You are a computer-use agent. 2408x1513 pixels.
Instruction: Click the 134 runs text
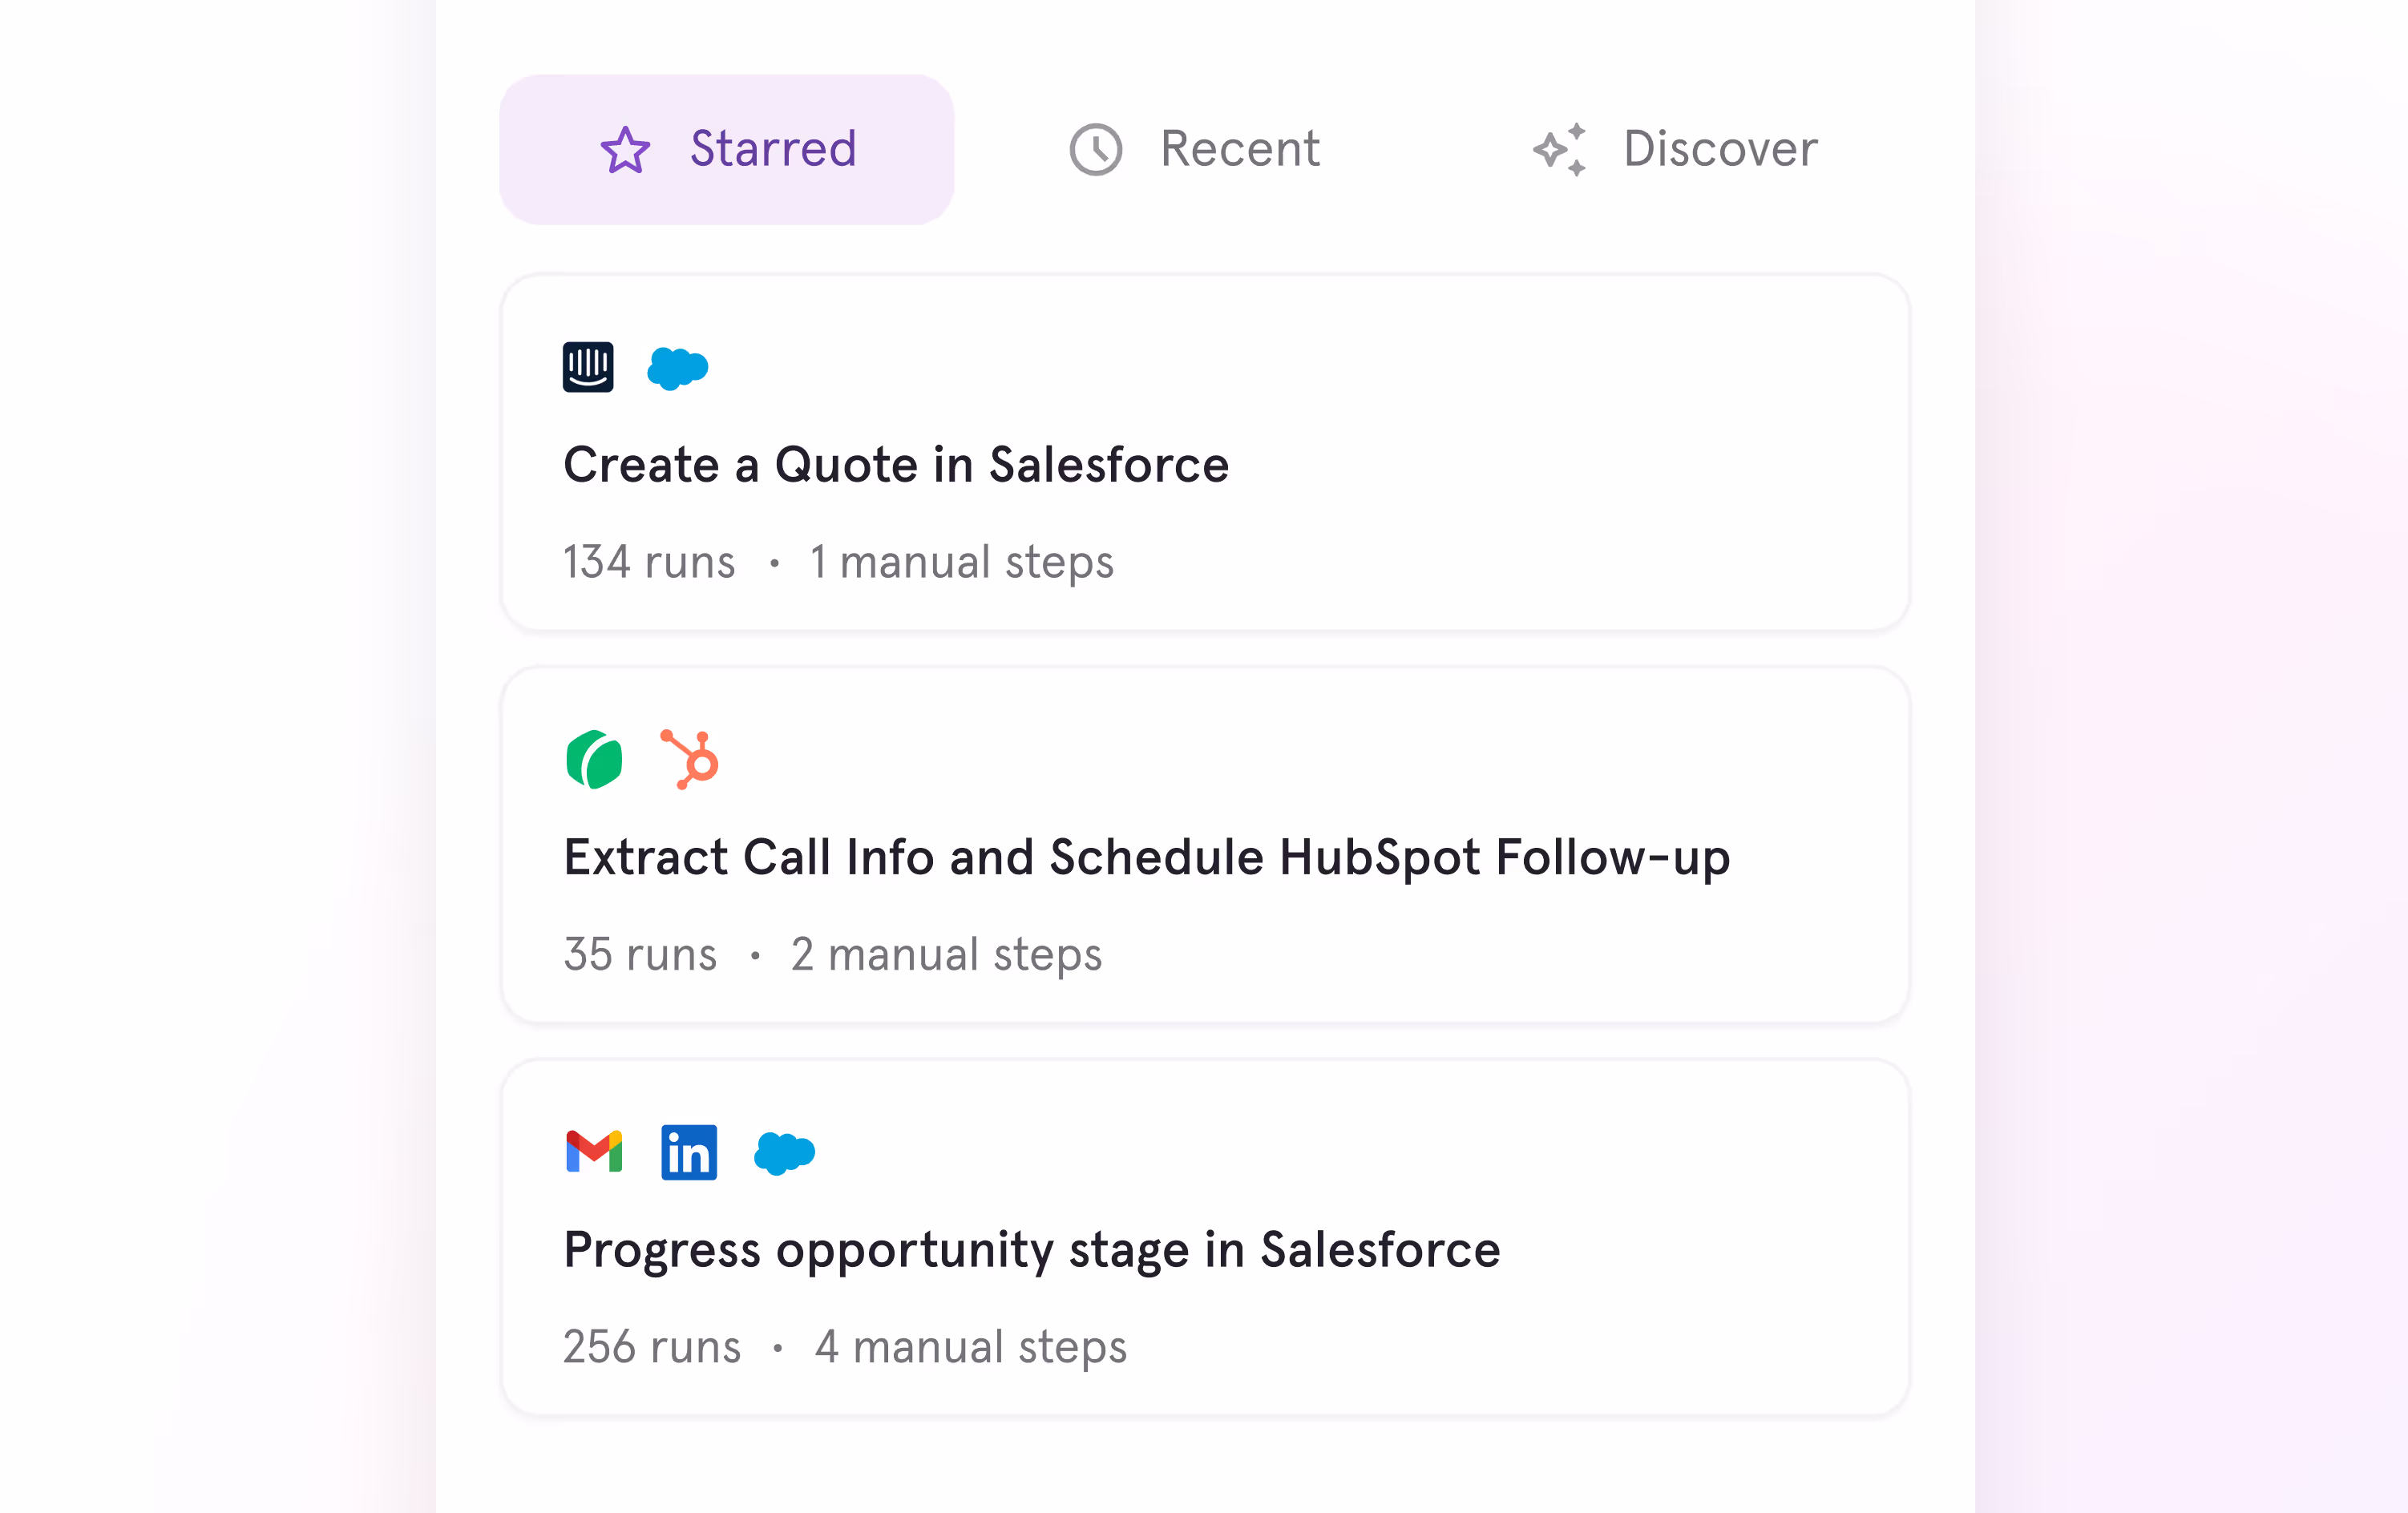click(x=649, y=562)
